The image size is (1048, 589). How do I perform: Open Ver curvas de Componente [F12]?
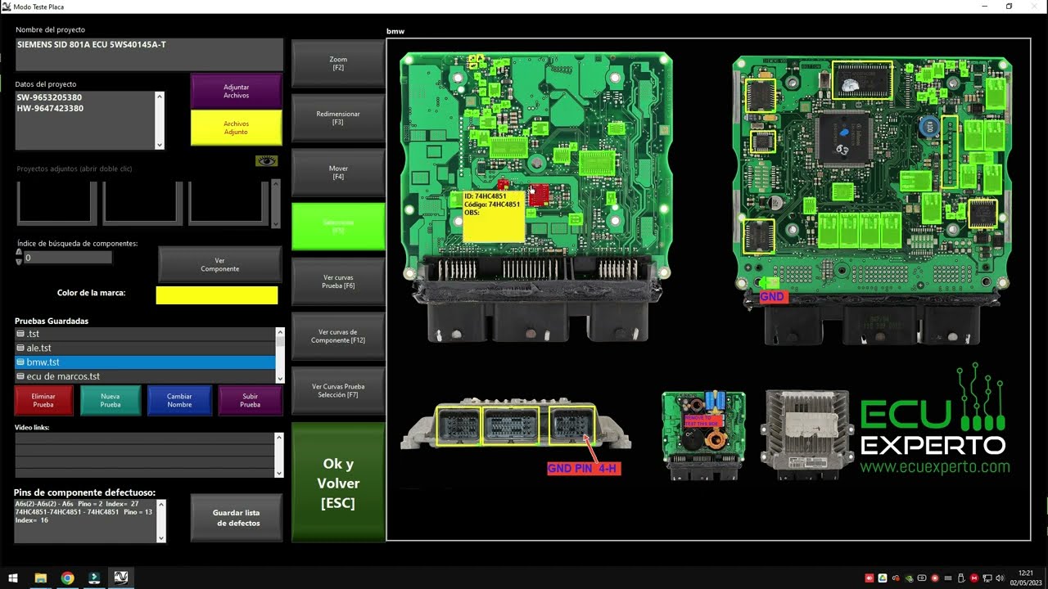coord(338,336)
